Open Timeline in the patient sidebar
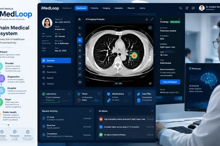The width and height of the screenshot is (220, 146). pos(56,84)
